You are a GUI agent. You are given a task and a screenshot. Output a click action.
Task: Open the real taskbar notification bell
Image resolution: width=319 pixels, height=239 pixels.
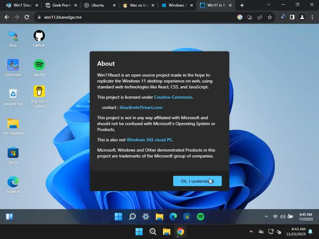coord(311,232)
